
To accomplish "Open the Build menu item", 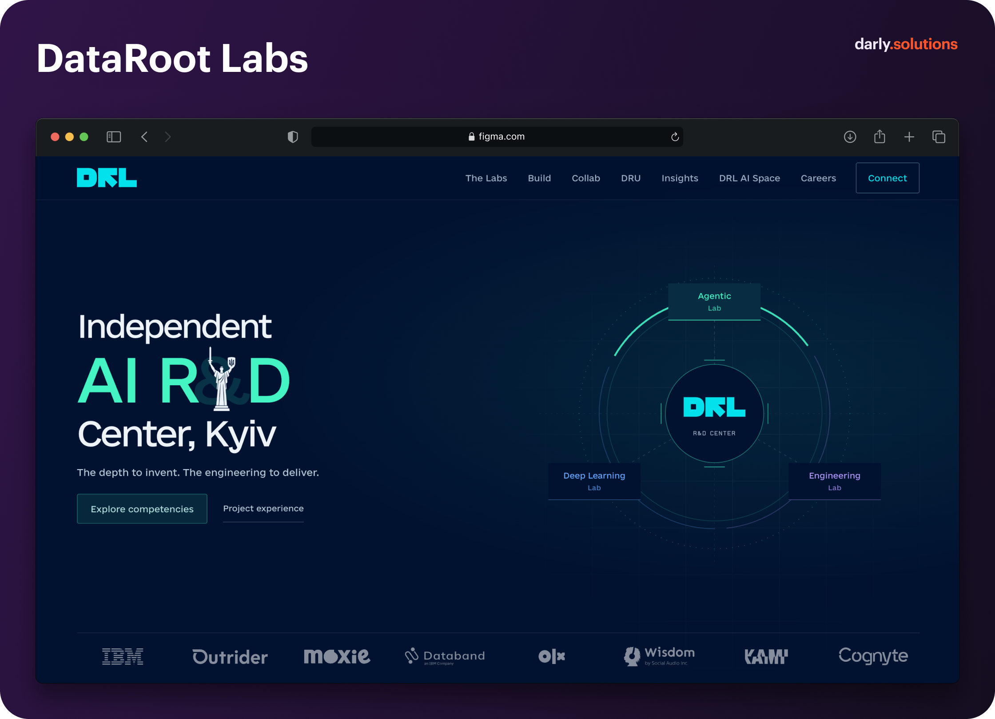I will pos(539,178).
